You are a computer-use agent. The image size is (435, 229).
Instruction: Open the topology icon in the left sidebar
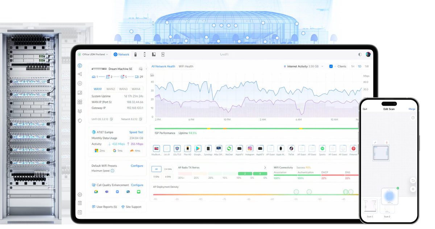tap(80, 74)
